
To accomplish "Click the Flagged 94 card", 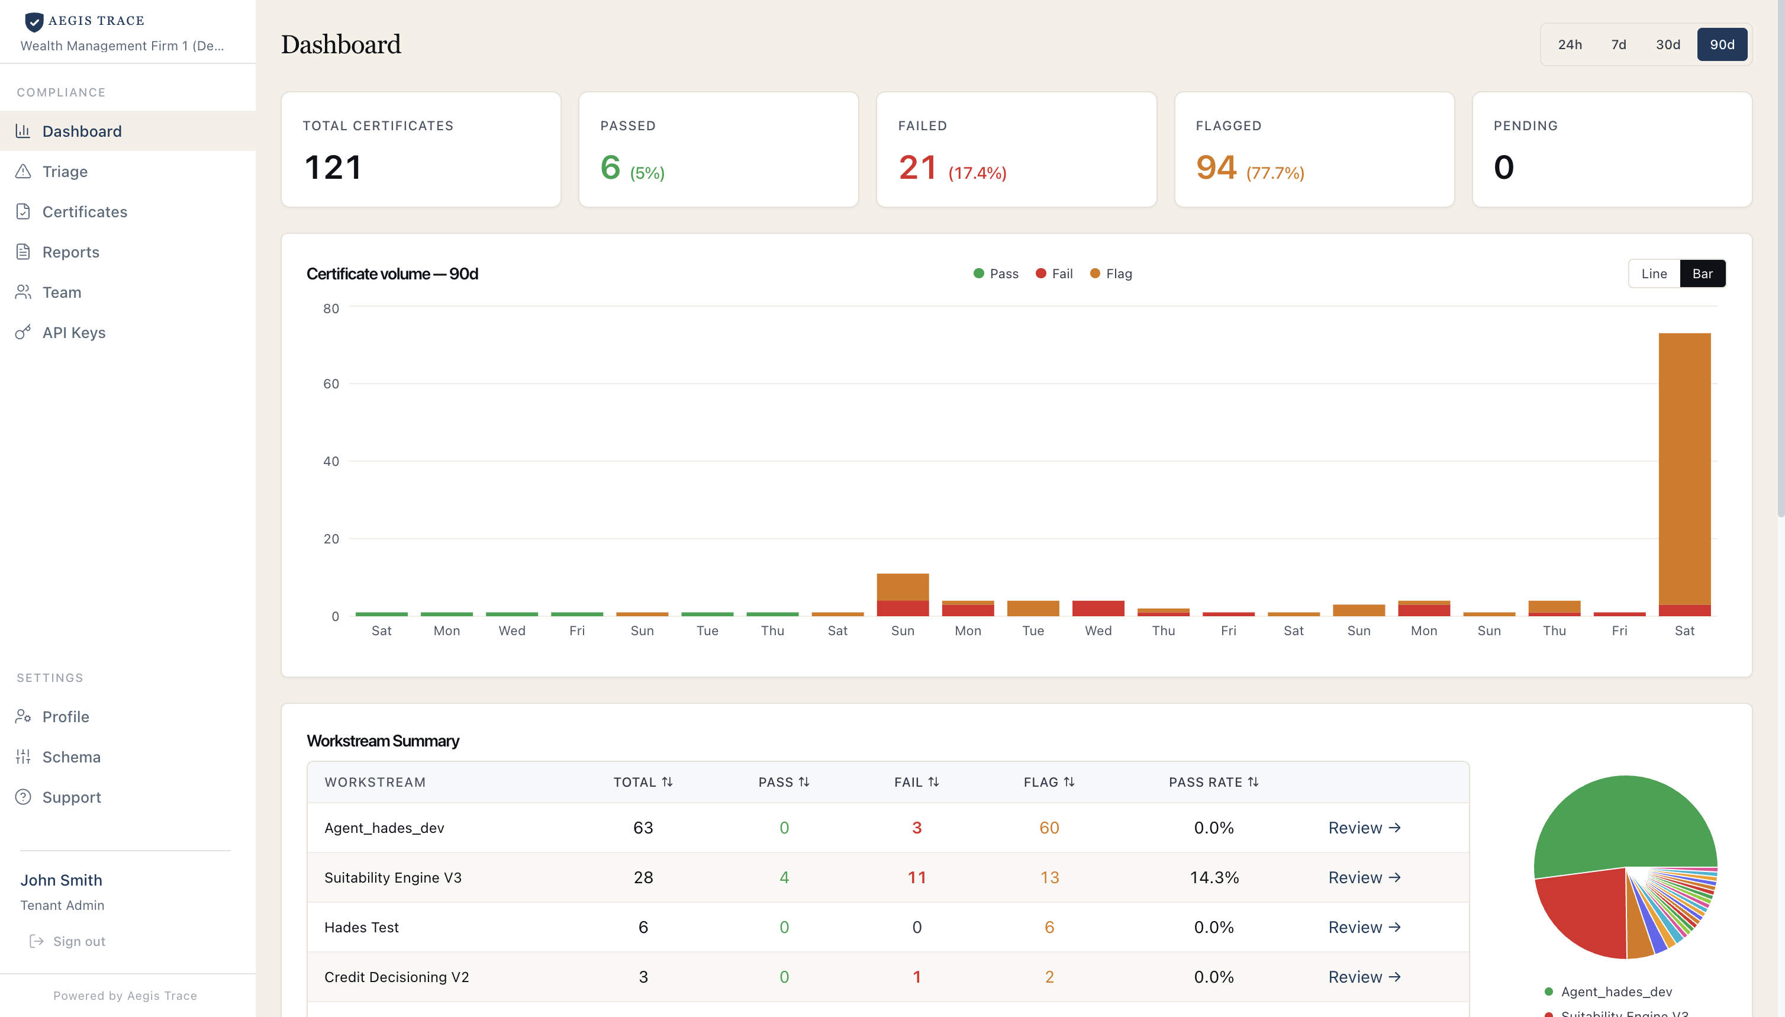I will coord(1314,150).
